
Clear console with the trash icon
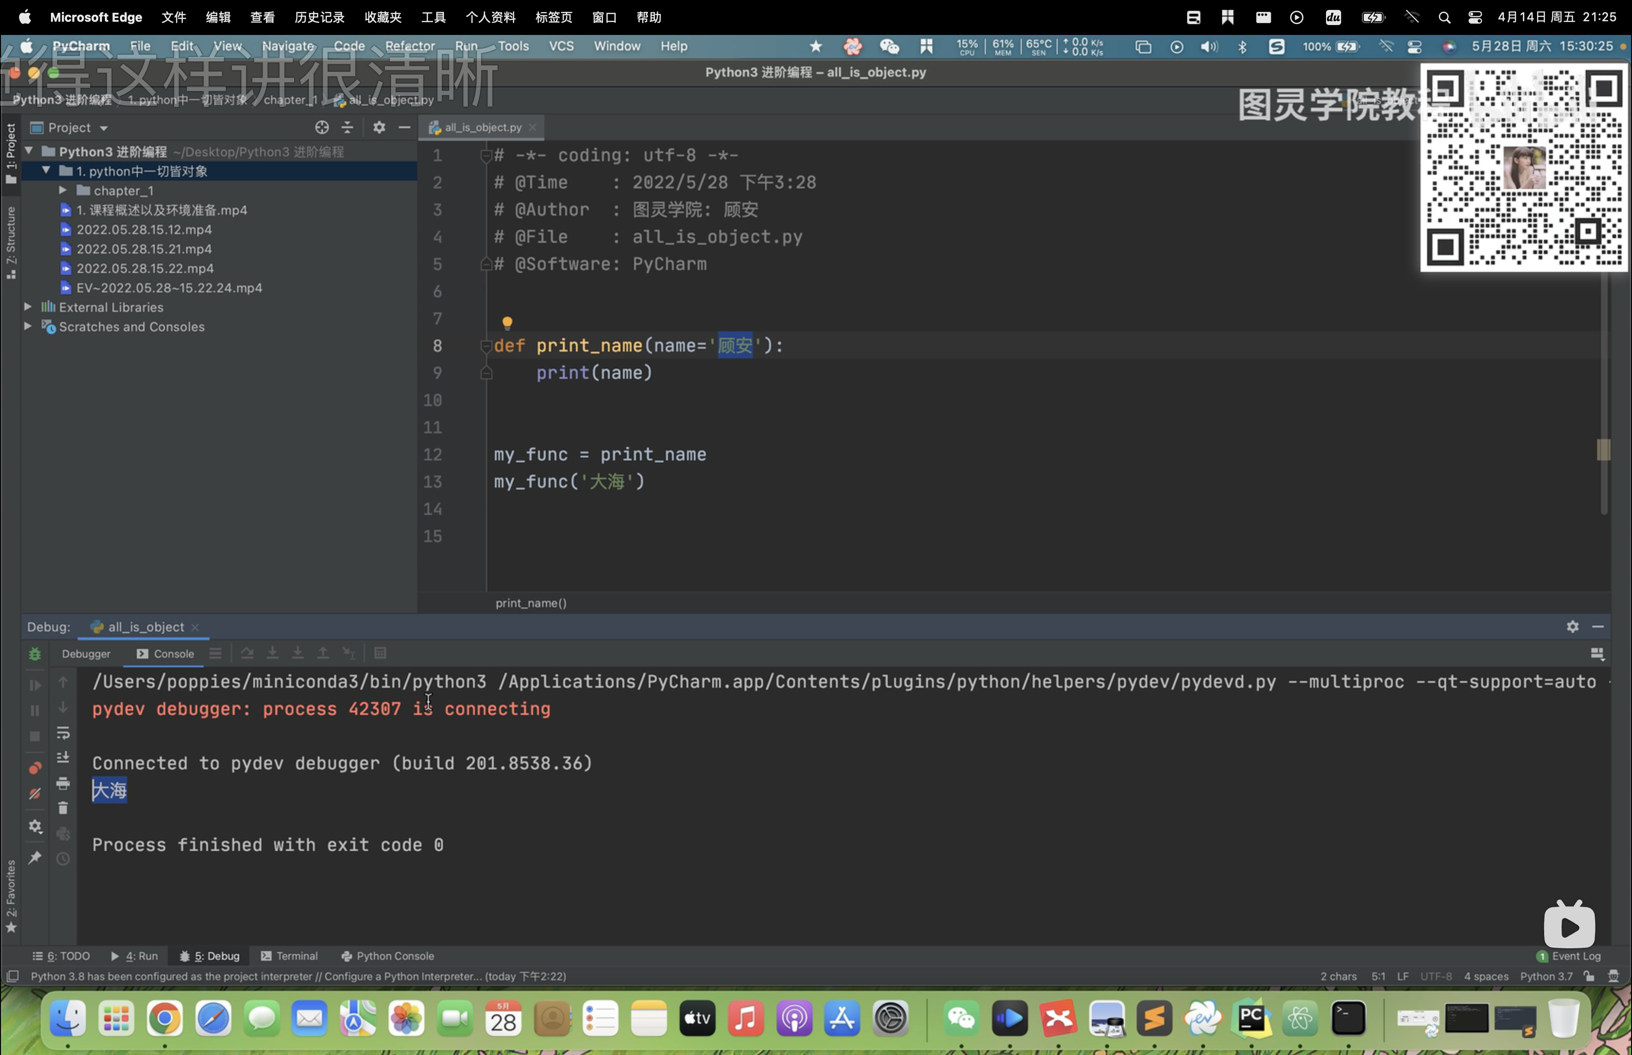pyautogui.click(x=63, y=808)
